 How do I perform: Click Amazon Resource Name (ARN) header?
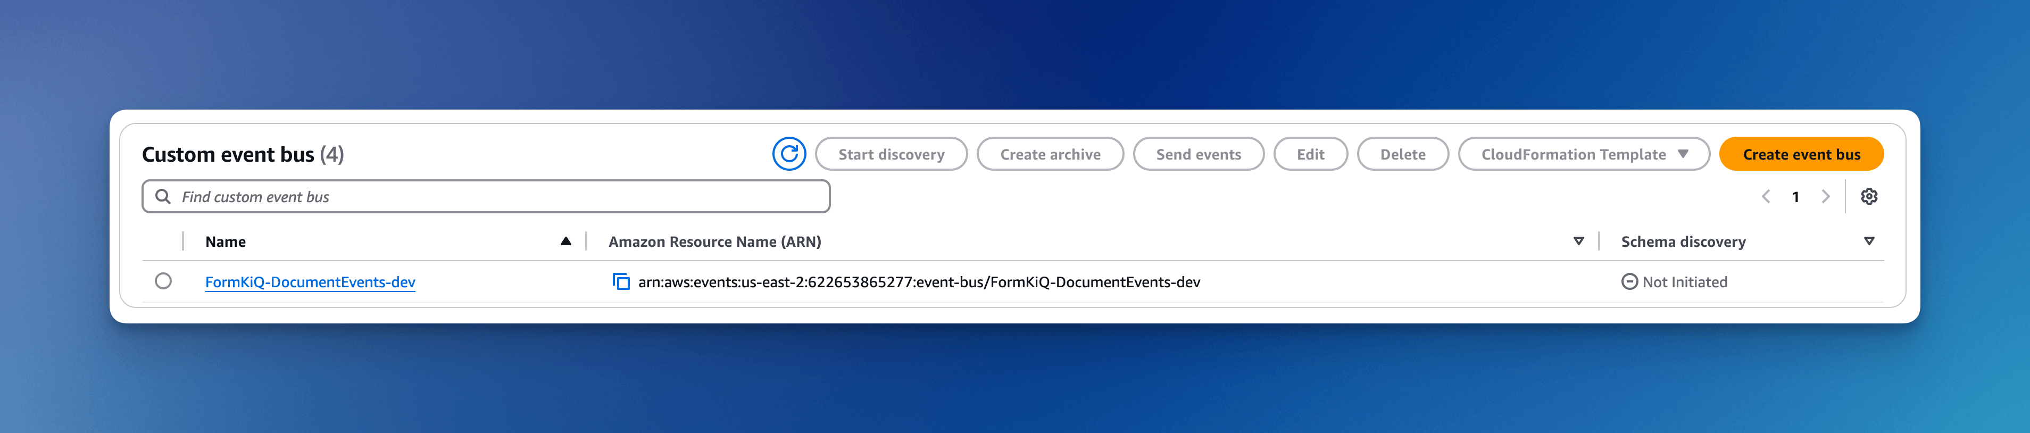[714, 242]
